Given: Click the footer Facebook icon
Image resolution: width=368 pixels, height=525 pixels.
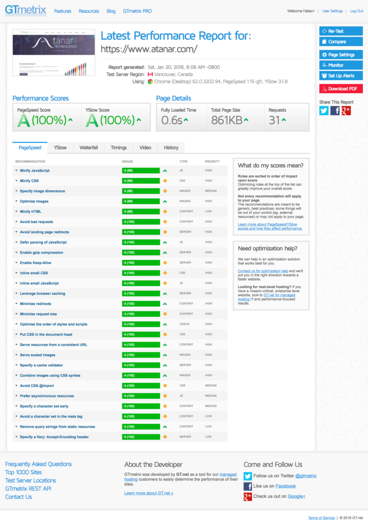Looking at the screenshot, I should coord(248,486).
